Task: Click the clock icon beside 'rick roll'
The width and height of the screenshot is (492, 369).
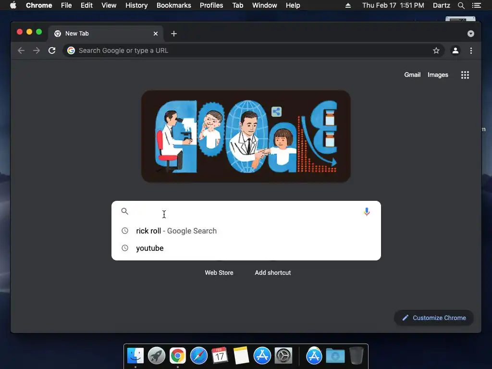Action: pyautogui.click(x=125, y=231)
